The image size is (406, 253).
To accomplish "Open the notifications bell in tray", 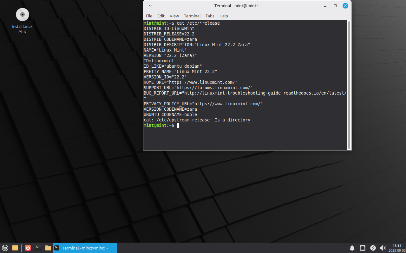I will pos(352,248).
